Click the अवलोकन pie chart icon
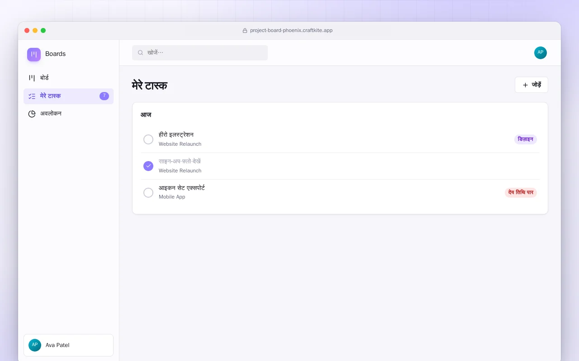 [x=32, y=114]
